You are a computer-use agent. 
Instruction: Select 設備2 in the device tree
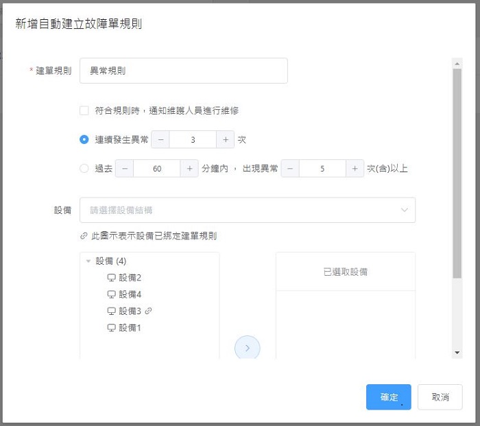pyautogui.click(x=129, y=278)
